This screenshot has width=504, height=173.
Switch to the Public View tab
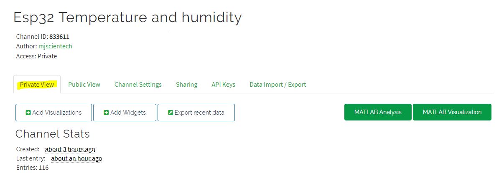pos(84,84)
